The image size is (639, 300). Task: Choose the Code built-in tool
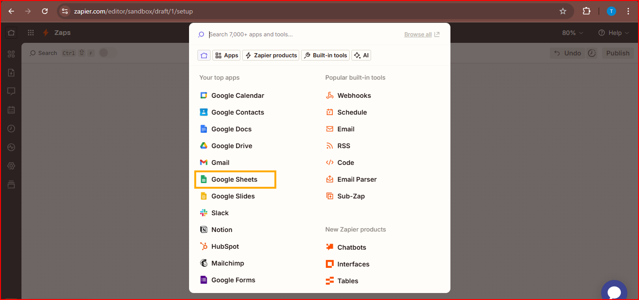click(340, 163)
